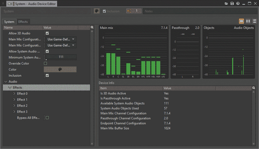Click Device Info scrollbar up arrow
Viewport: 259px width, 149px height.
[253, 92]
